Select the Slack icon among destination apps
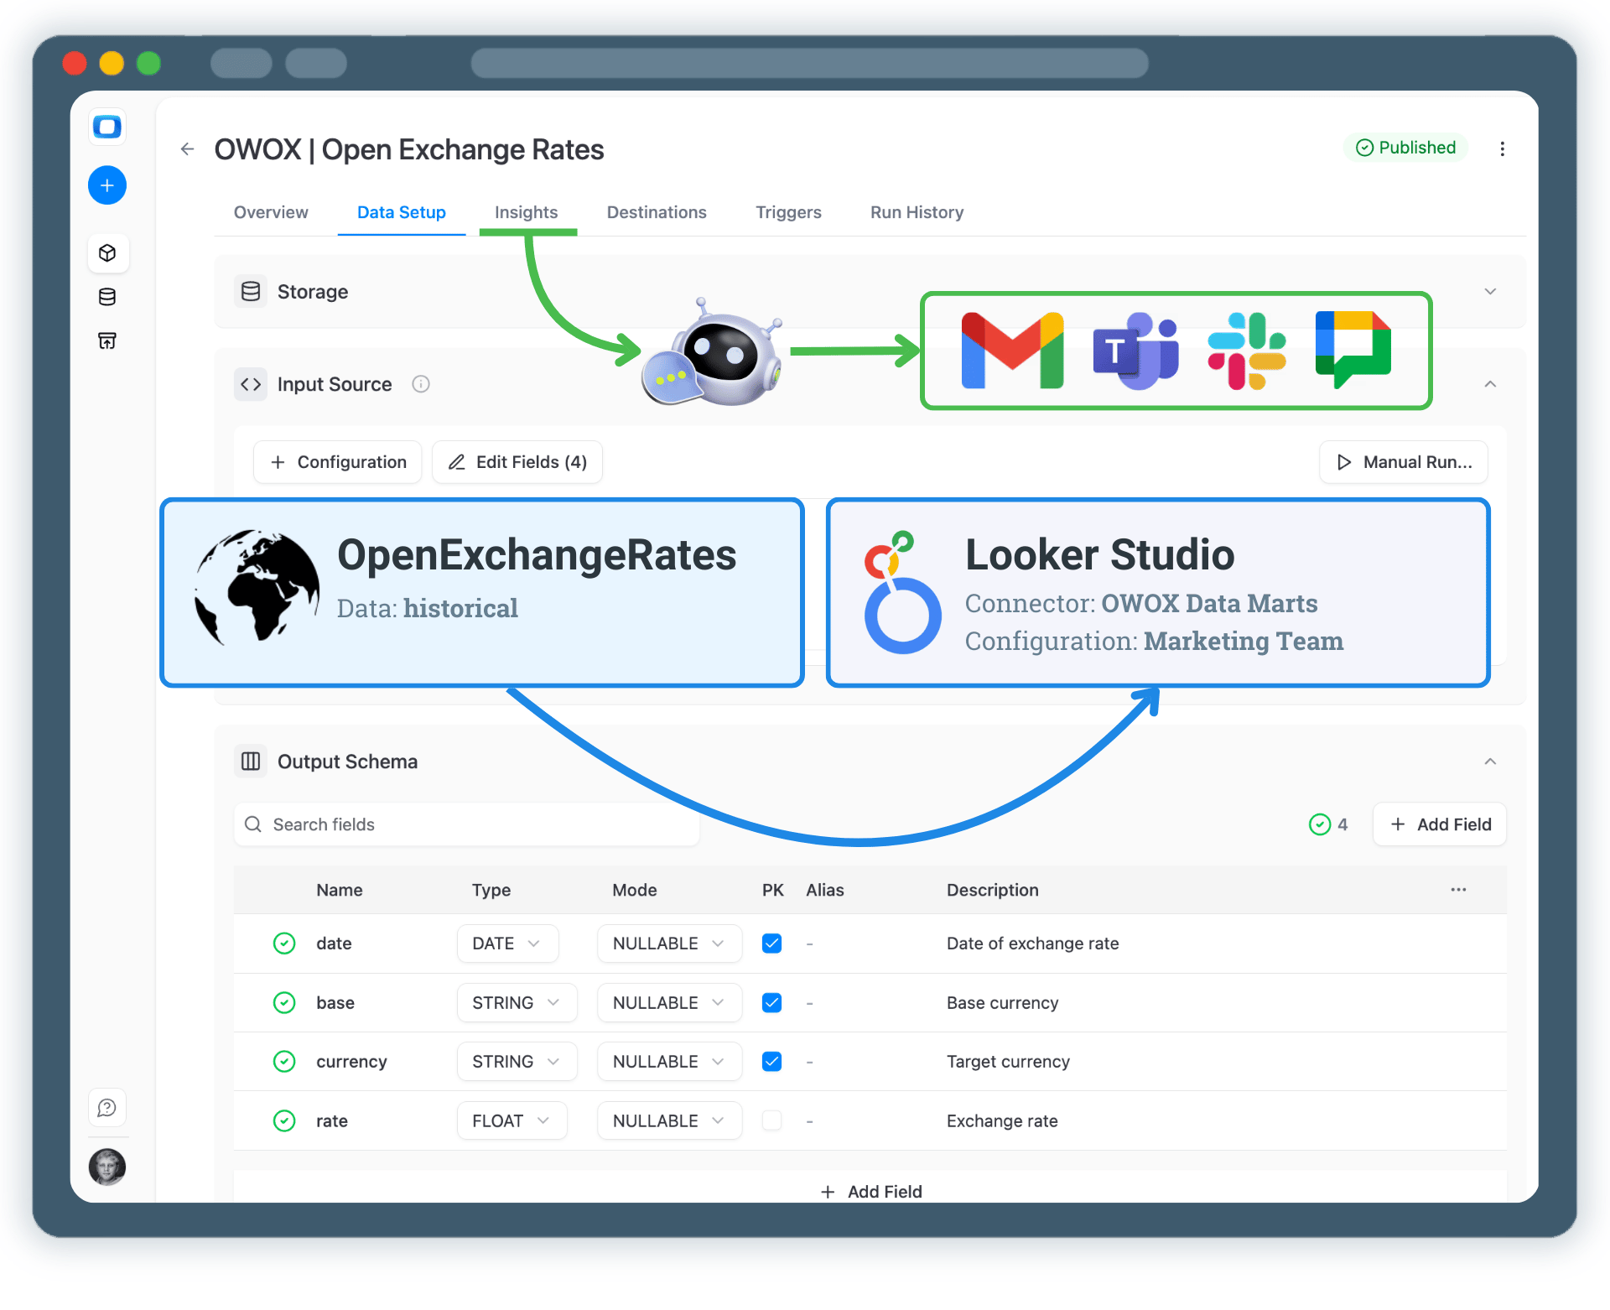This screenshot has height=1310, width=1610. [x=1247, y=350]
